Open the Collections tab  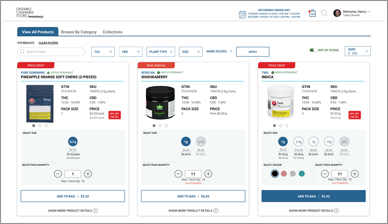click(x=113, y=32)
